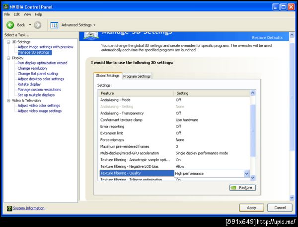298x227 pixels.
Task: Collapse the 3D Settings tree node
Action: click(x=8, y=42)
